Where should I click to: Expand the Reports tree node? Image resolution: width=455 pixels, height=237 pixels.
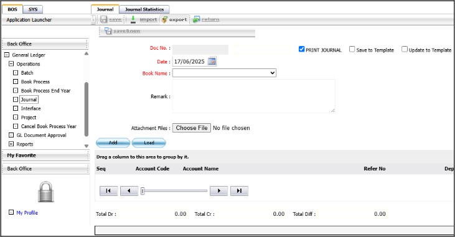[x=11, y=144]
